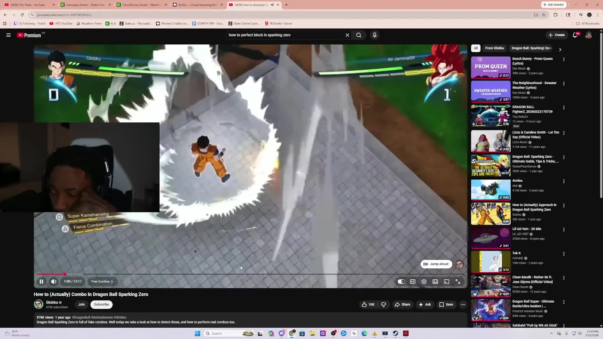Open options for DRAGON BALL FighterZ video
The height and width of the screenshot is (339, 603).
[563, 108]
